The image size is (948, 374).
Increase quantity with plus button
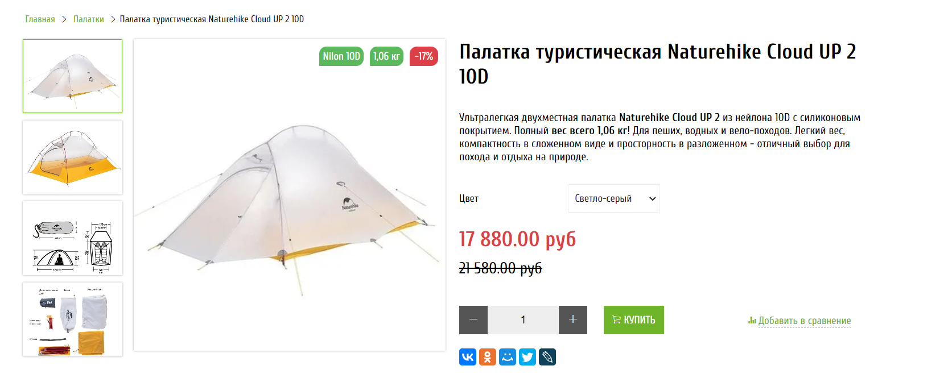pyautogui.click(x=573, y=320)
